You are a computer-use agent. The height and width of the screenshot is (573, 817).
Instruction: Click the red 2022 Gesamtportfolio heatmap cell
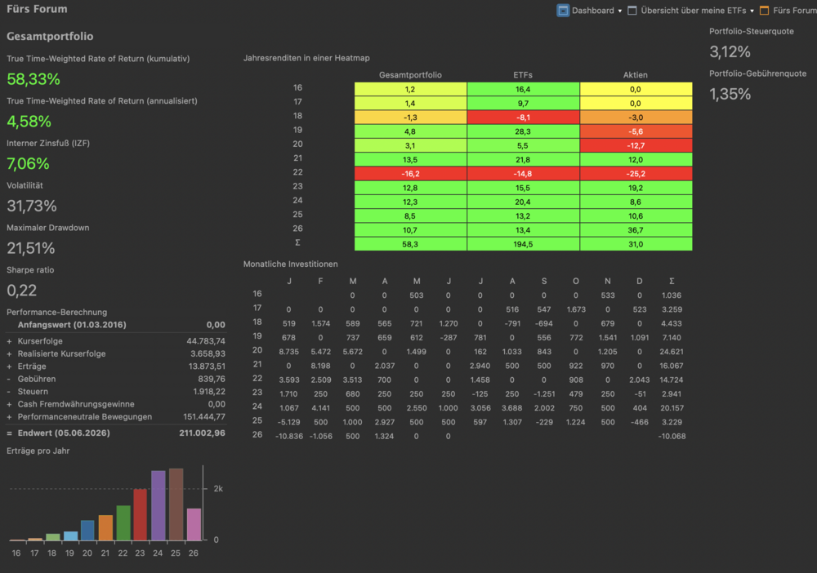pyautogui.click(x=411, y=174)
